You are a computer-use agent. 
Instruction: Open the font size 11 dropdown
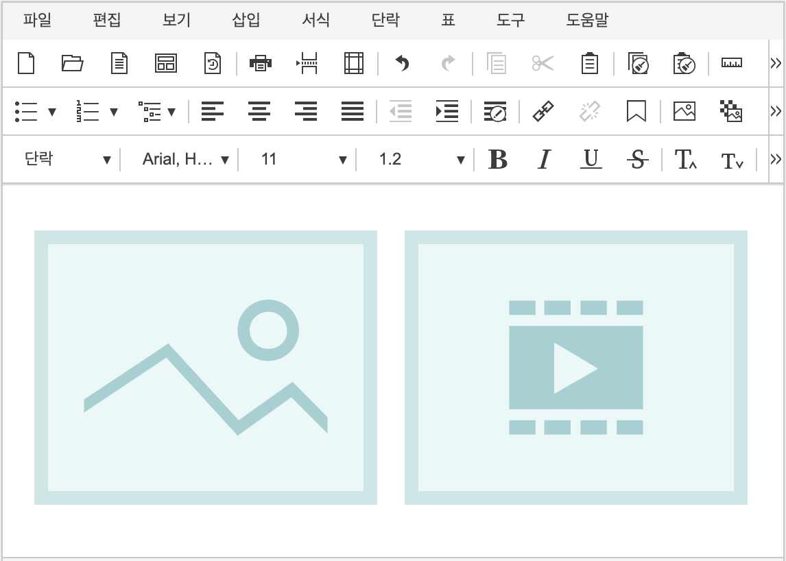(303, 160)
